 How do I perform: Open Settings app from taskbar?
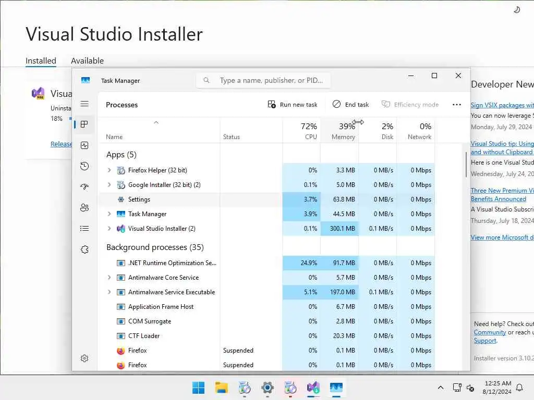268,387
